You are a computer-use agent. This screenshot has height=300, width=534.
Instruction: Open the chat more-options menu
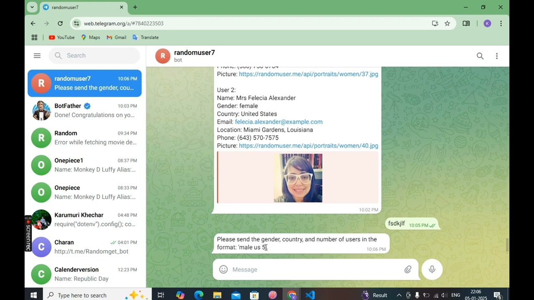[496, 56]
